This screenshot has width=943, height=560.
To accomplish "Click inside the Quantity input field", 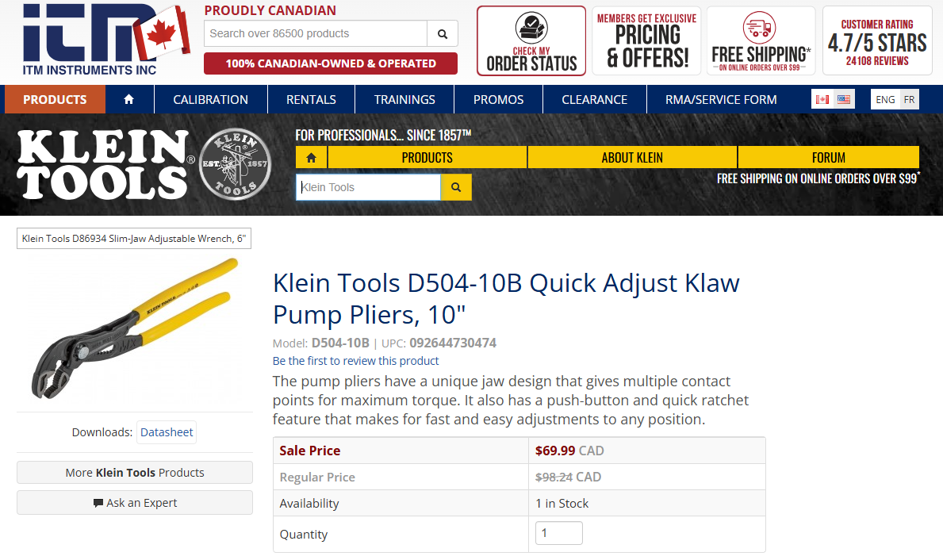I will coord(558,532).
